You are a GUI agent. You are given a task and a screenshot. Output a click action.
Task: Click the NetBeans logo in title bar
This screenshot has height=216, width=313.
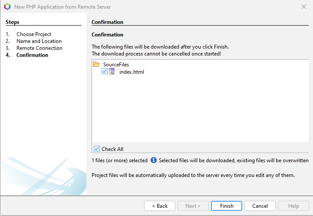point(7,7)
